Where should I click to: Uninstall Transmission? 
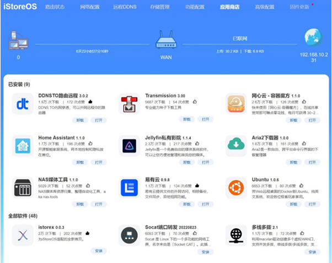pos(187,119)
